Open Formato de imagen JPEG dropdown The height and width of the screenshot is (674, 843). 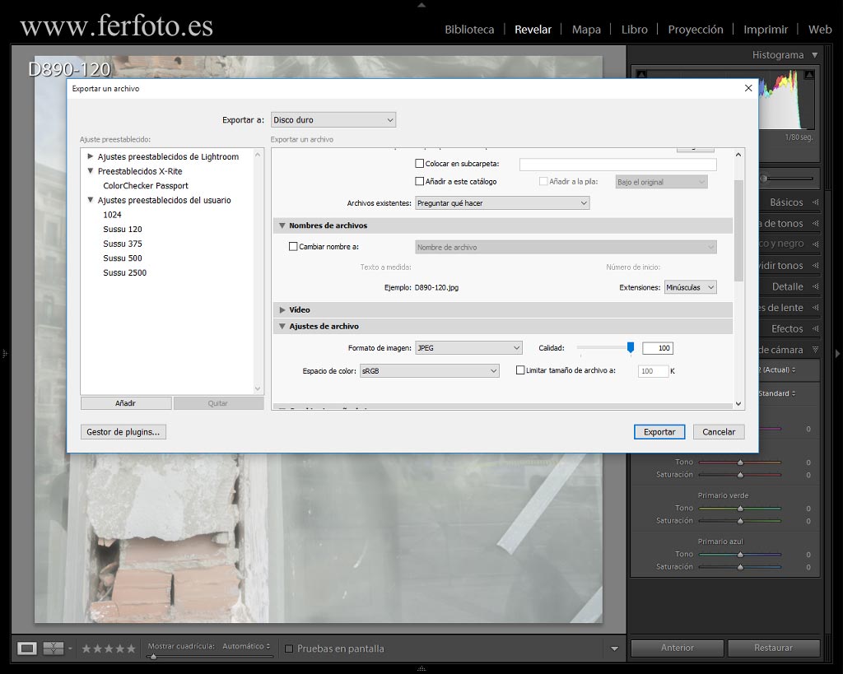point(468,348)
